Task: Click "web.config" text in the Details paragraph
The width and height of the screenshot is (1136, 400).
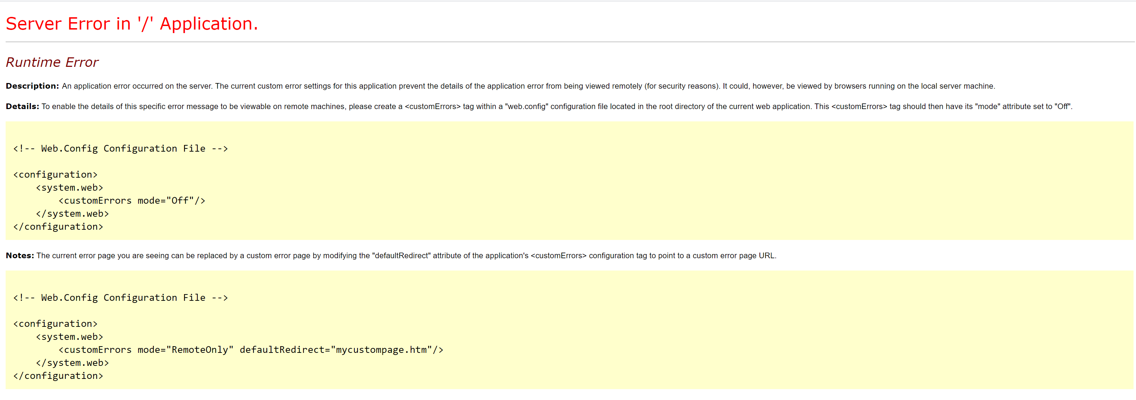Action: coord(527,106)
